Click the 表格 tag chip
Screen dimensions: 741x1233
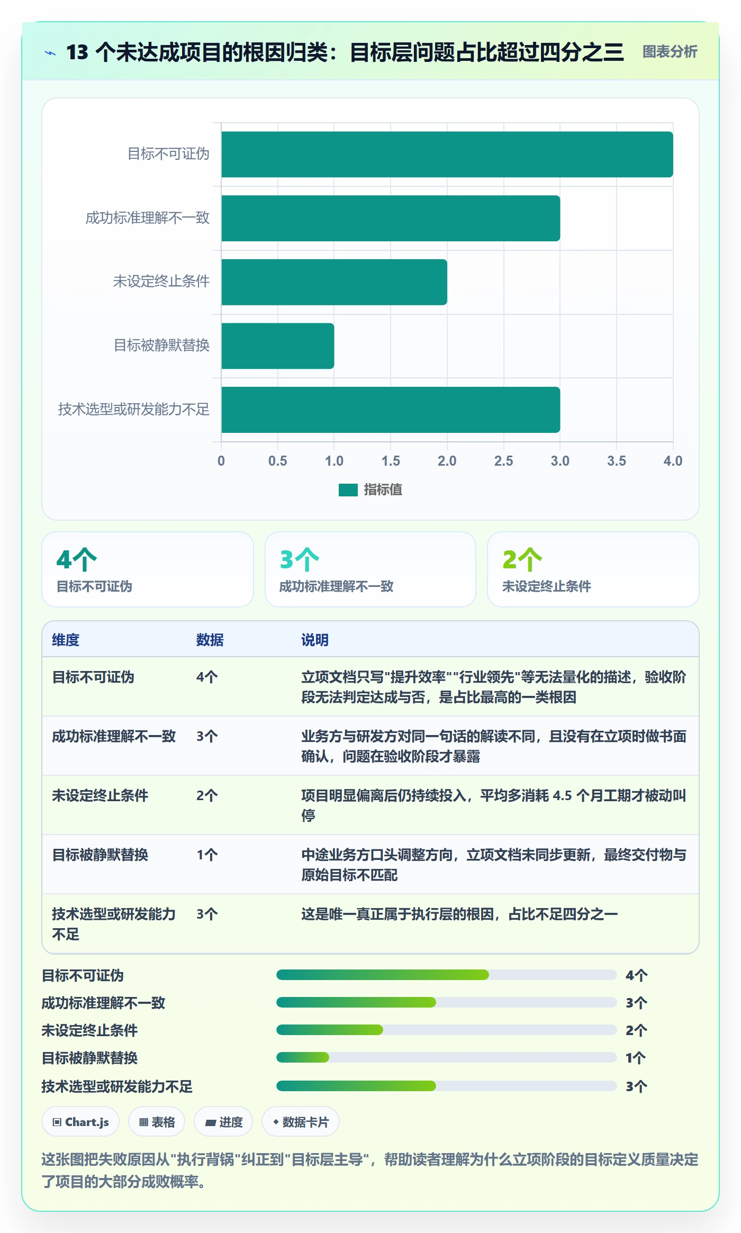[x=157, y=1122]
